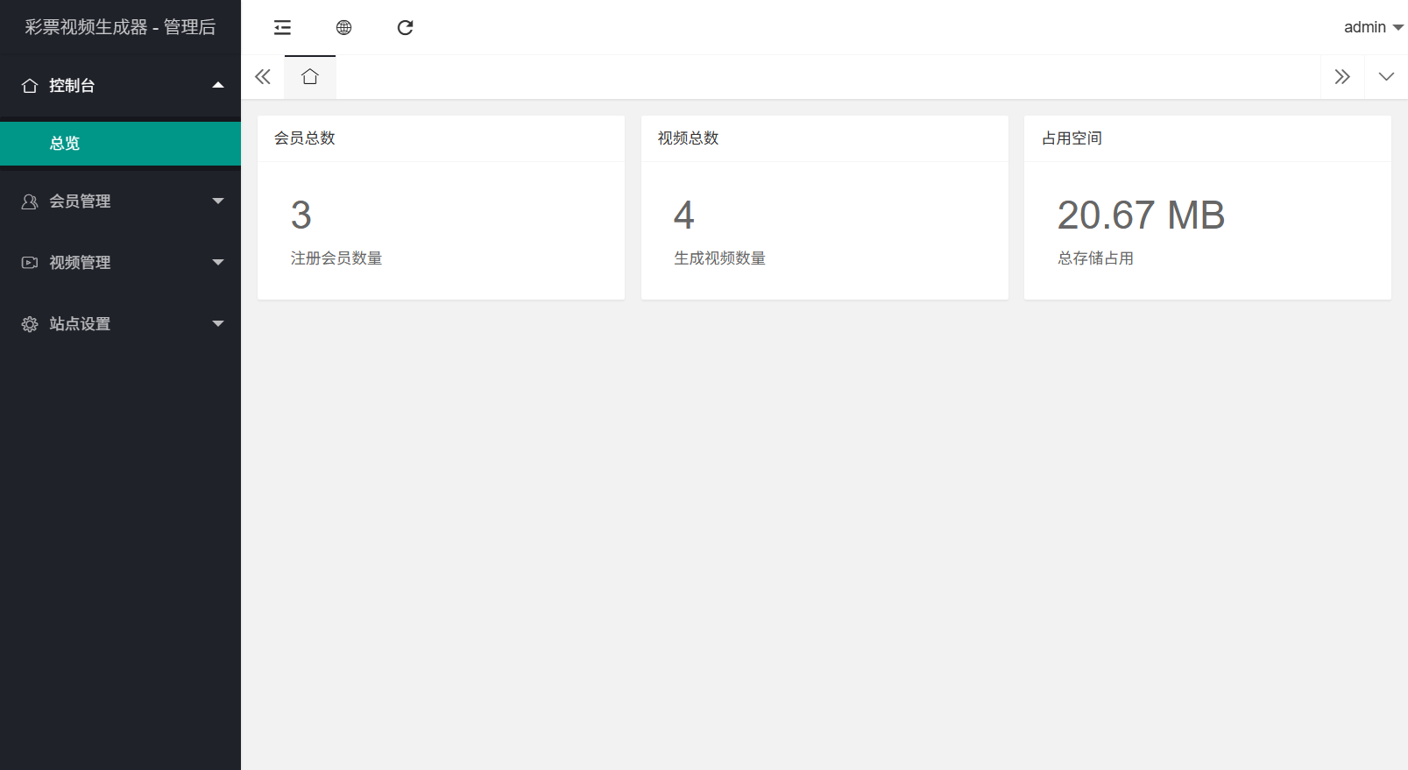Click the refresh icon in the top bar
The width and height of the screenshot is (1408, 770).
(405, 27)
